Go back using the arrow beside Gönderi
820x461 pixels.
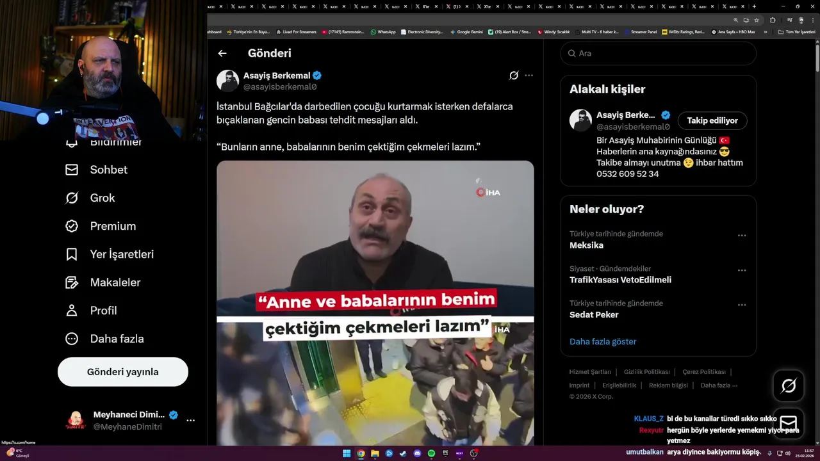pos(222,53)
